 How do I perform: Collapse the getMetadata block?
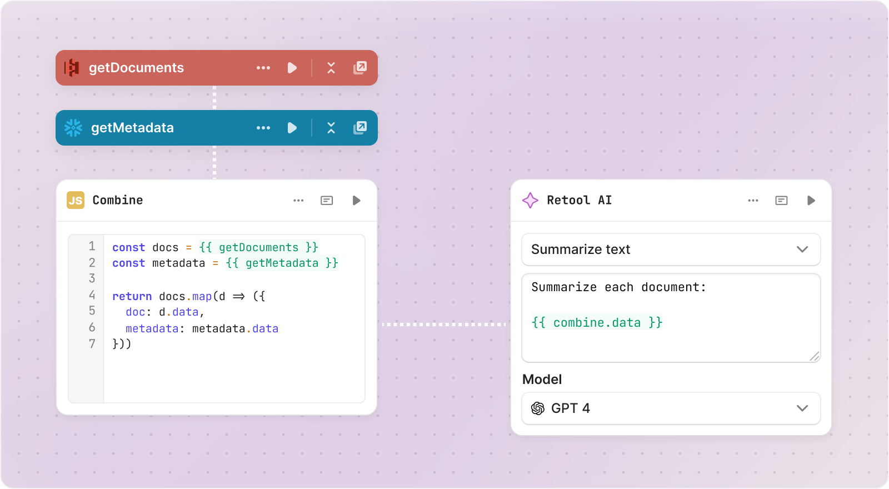[331, 128]
